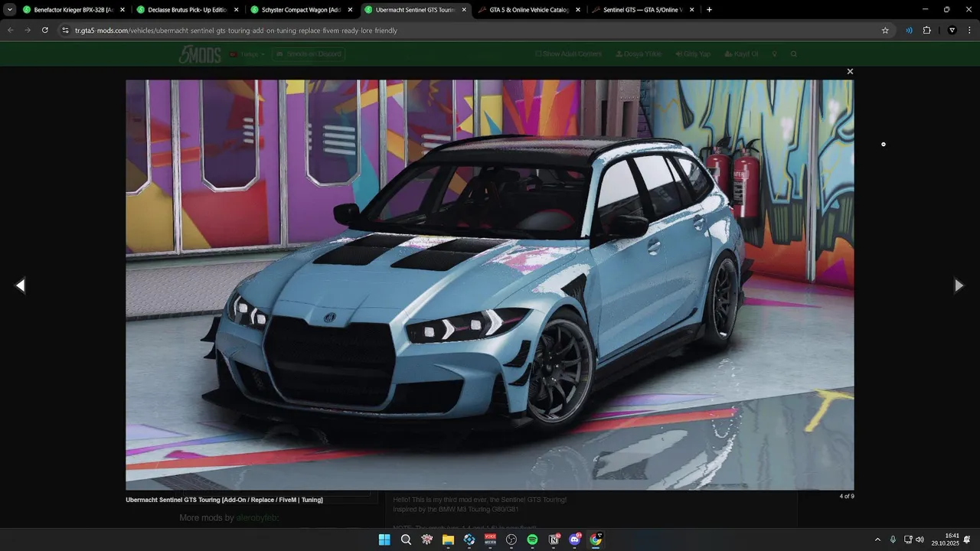This screenshot has width=980, height=551.
Task: Go back in browser history
Action: (x=11, y=30)
